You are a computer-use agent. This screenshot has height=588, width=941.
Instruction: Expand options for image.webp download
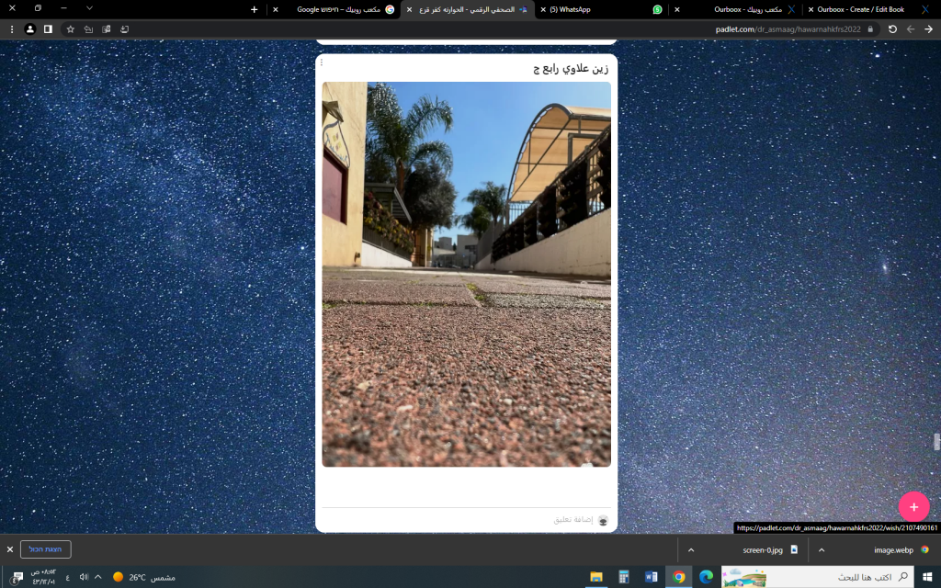pyautogui.click(x=822, y=549)
